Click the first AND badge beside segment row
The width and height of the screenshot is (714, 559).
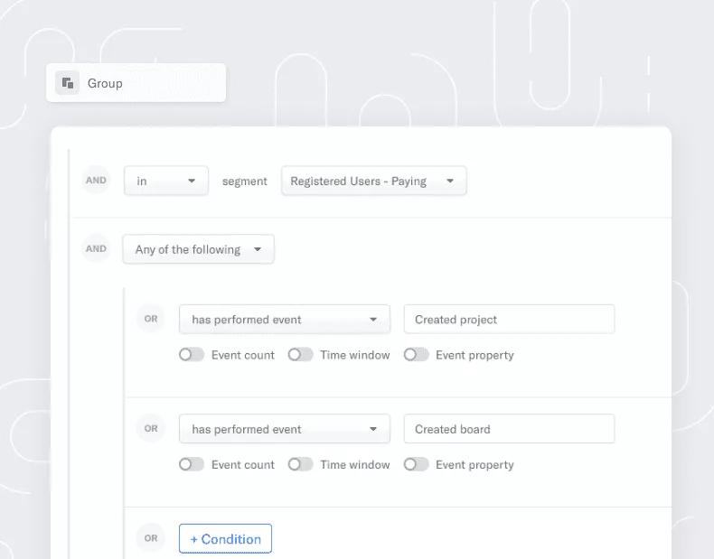[96, 180]
